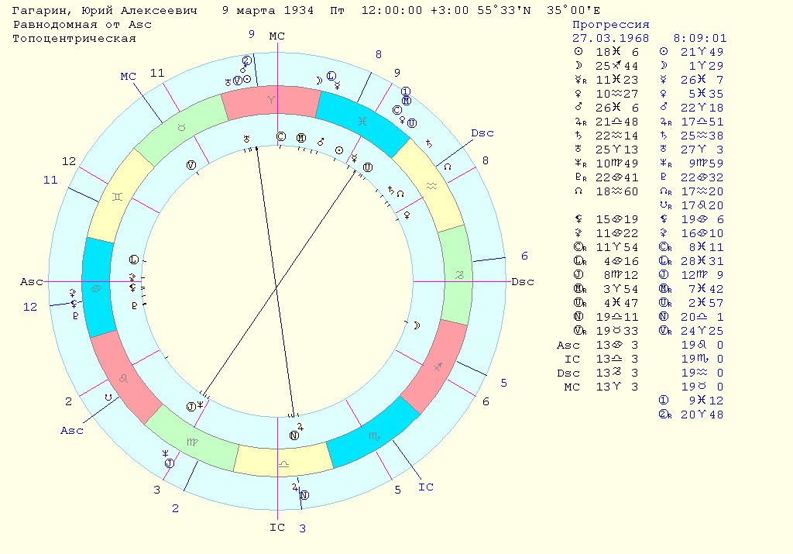Viewport: 793px width, 554px height.
Task: Select the progression time '8:09:01'
Action: (x=700, y=38)
